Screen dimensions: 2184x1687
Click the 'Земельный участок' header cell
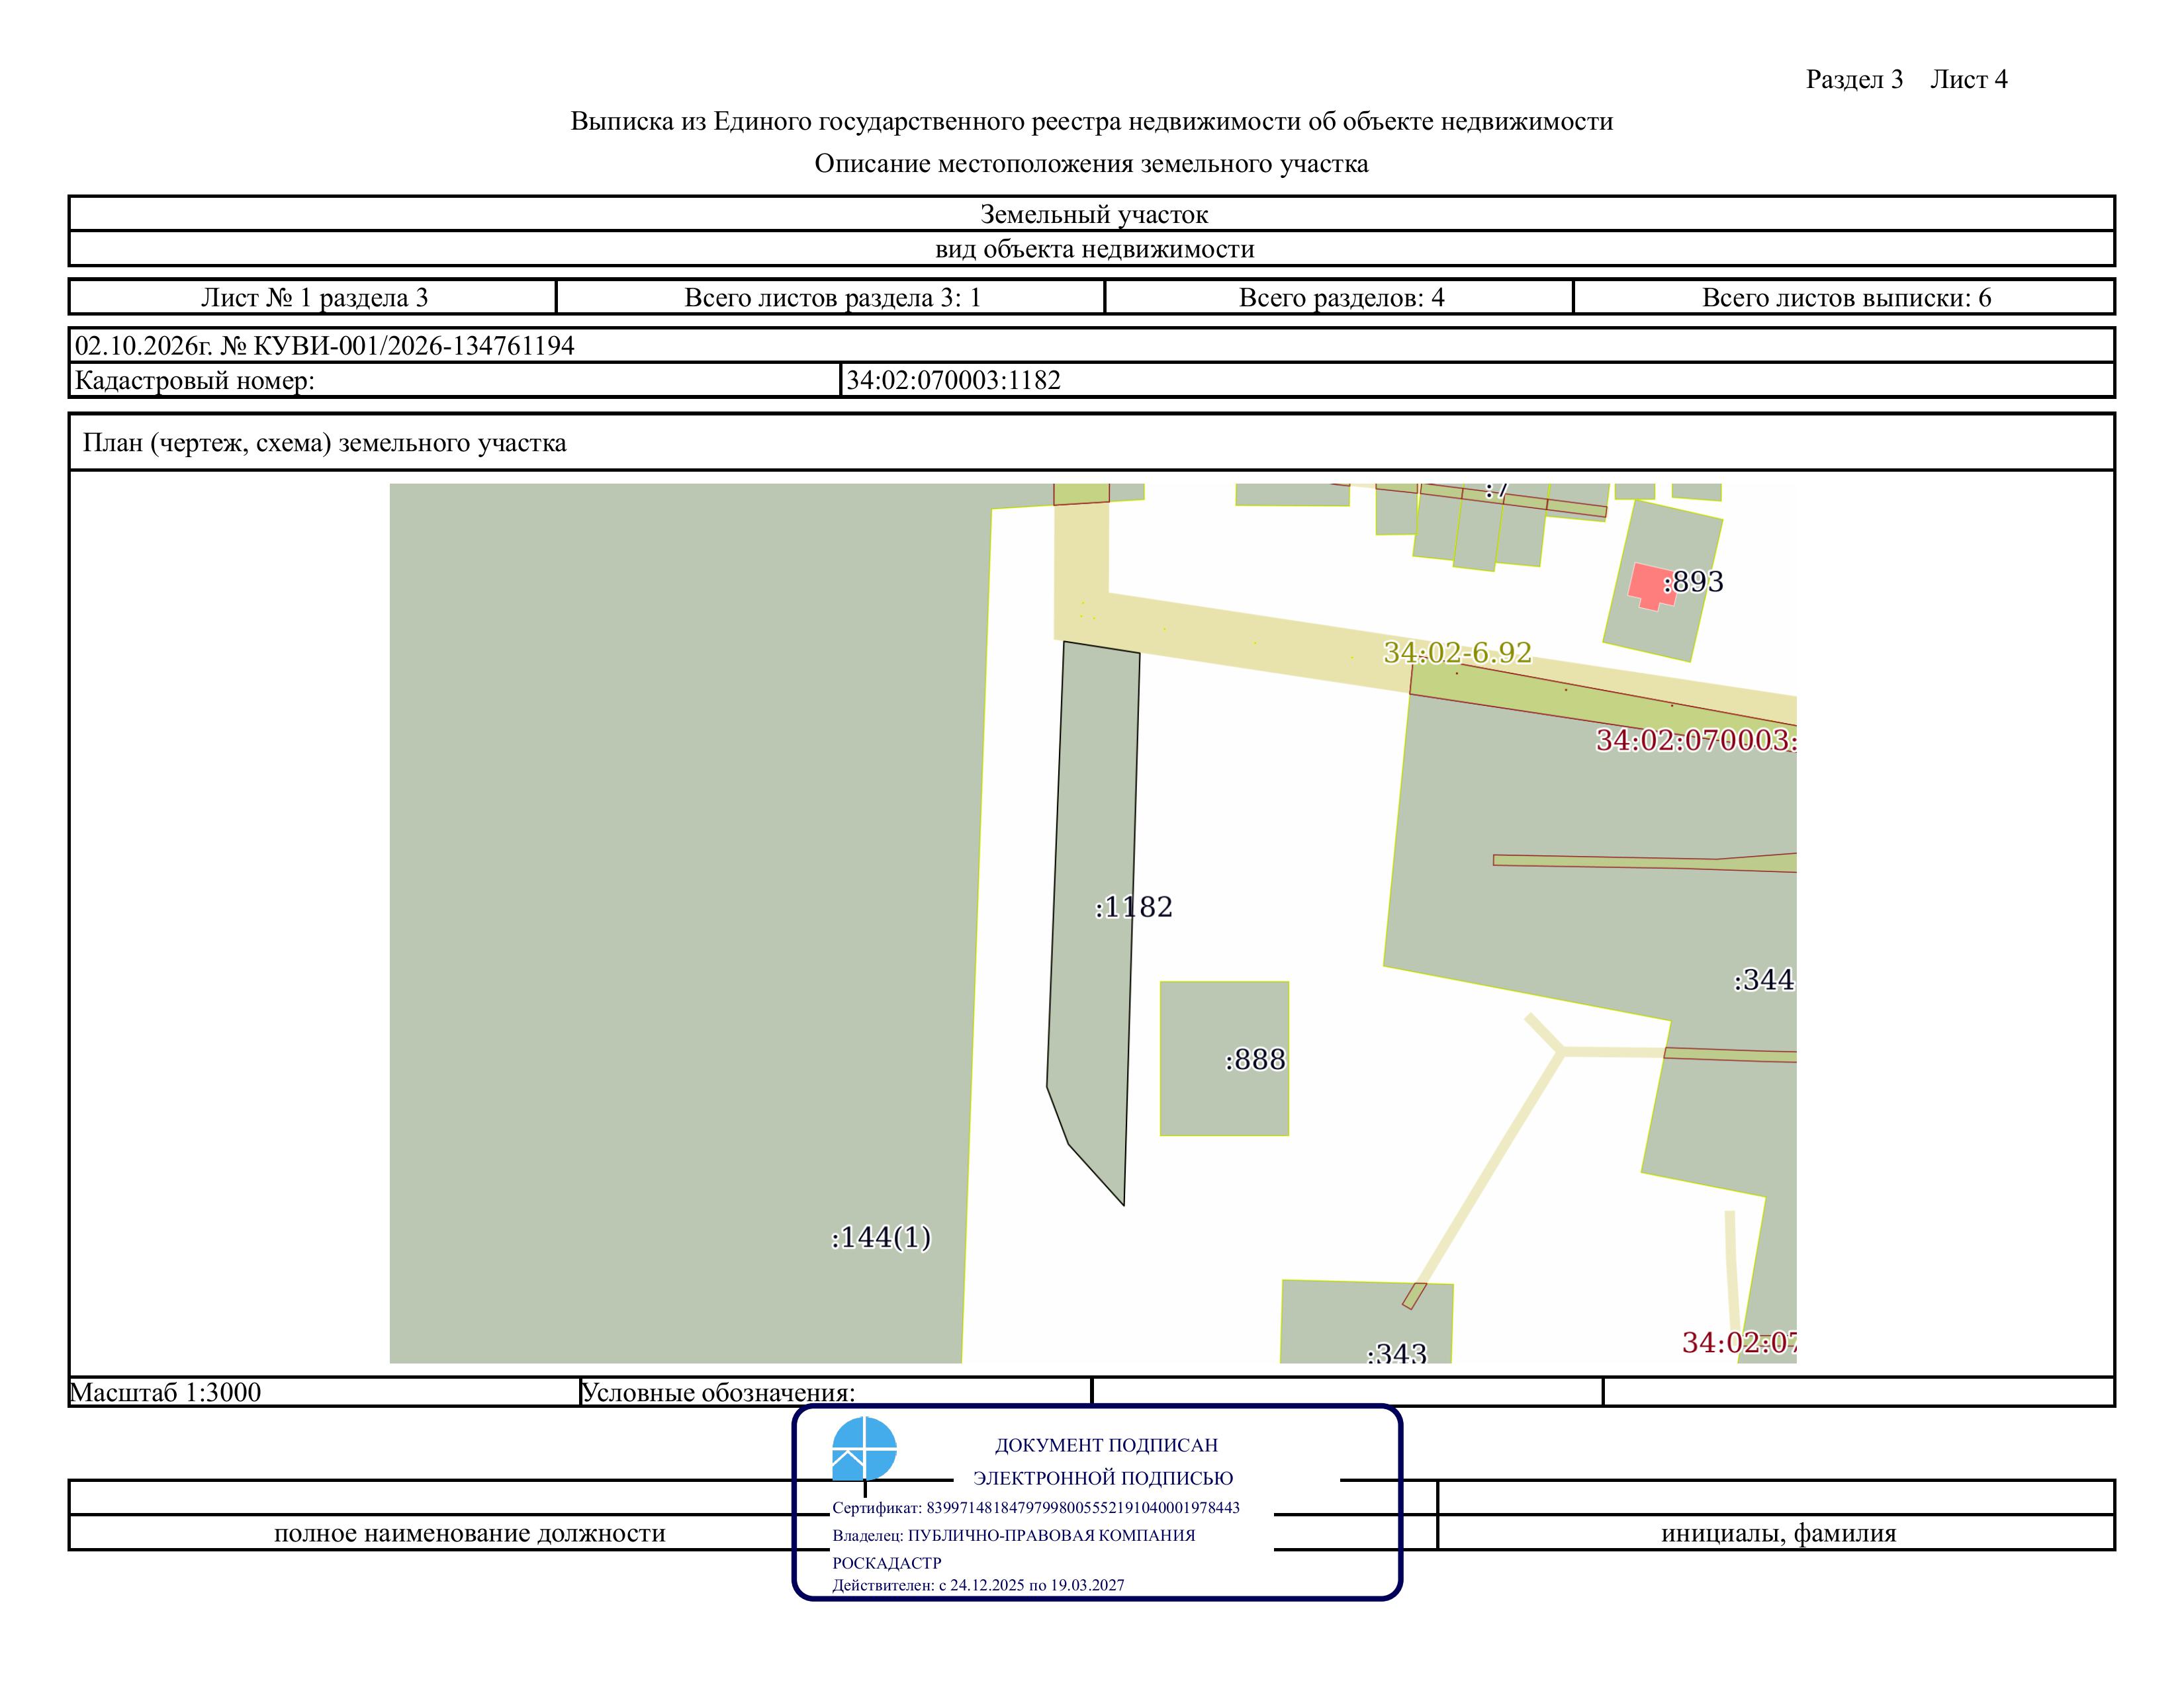(1092, 214)
